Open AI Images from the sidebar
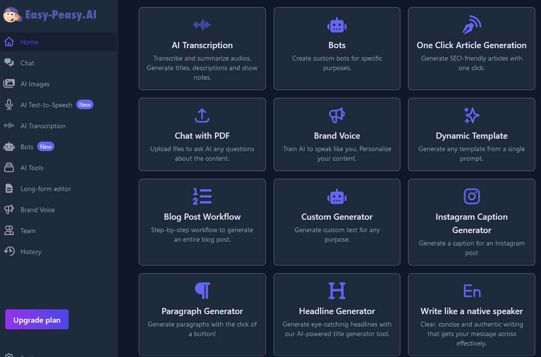 coord(35,84)
